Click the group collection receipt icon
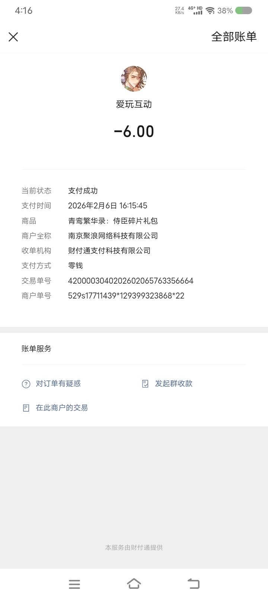 click(145, 384)
